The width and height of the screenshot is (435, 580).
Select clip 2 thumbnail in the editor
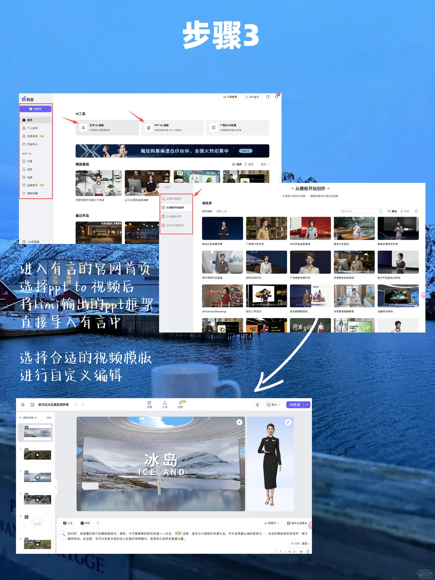point(37,455)
